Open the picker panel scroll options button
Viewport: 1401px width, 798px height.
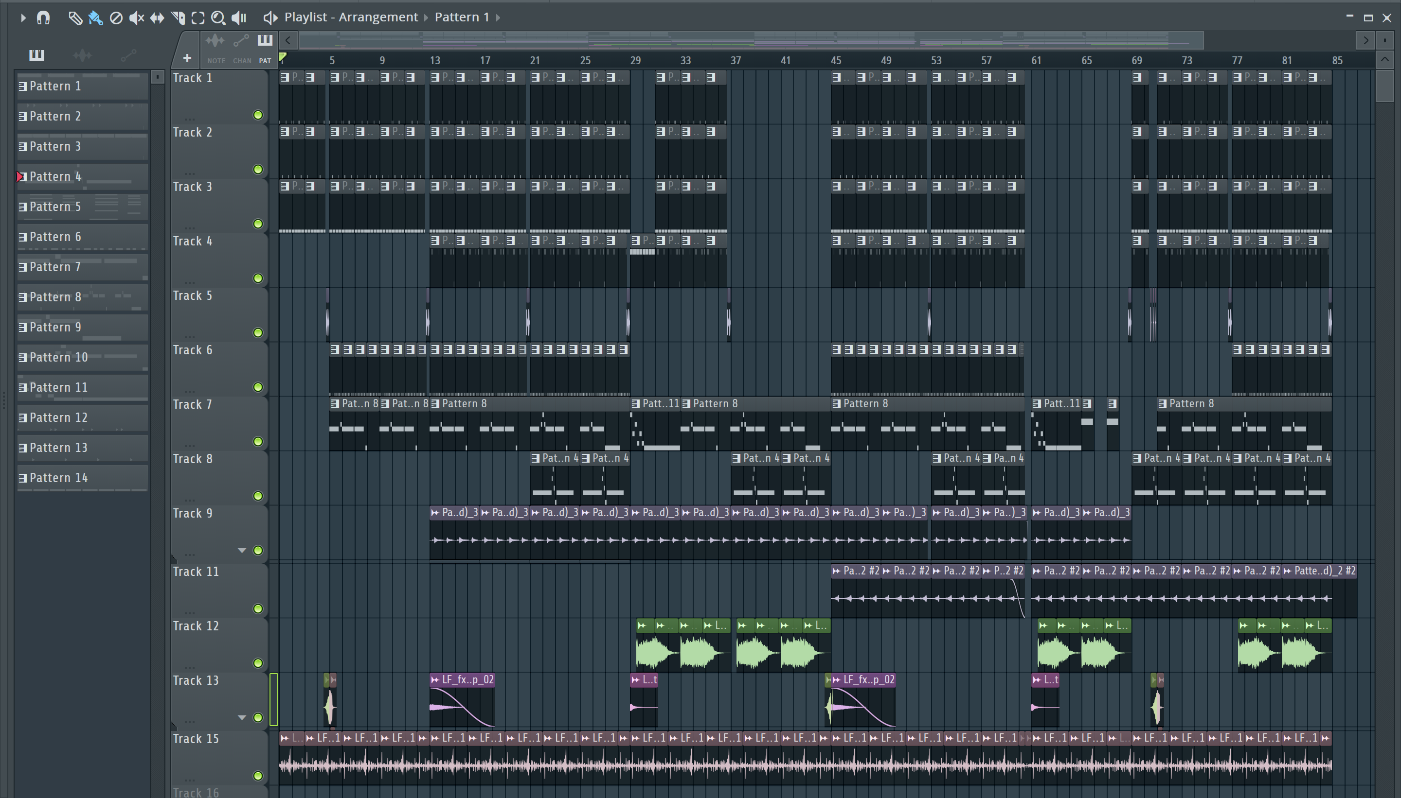point(158,77)
